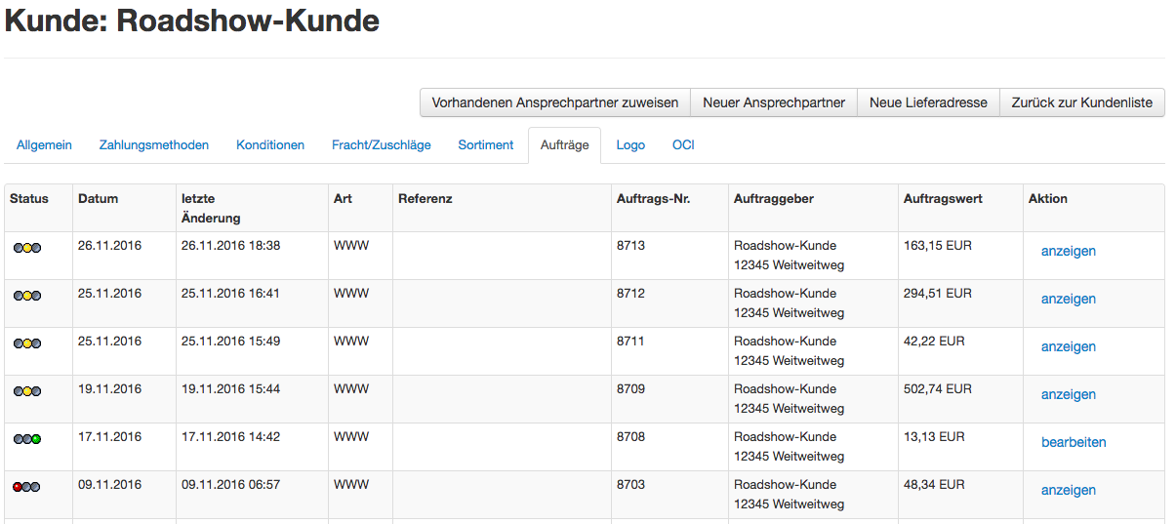Open anzeigen link for order 8711

point(1069,346)
